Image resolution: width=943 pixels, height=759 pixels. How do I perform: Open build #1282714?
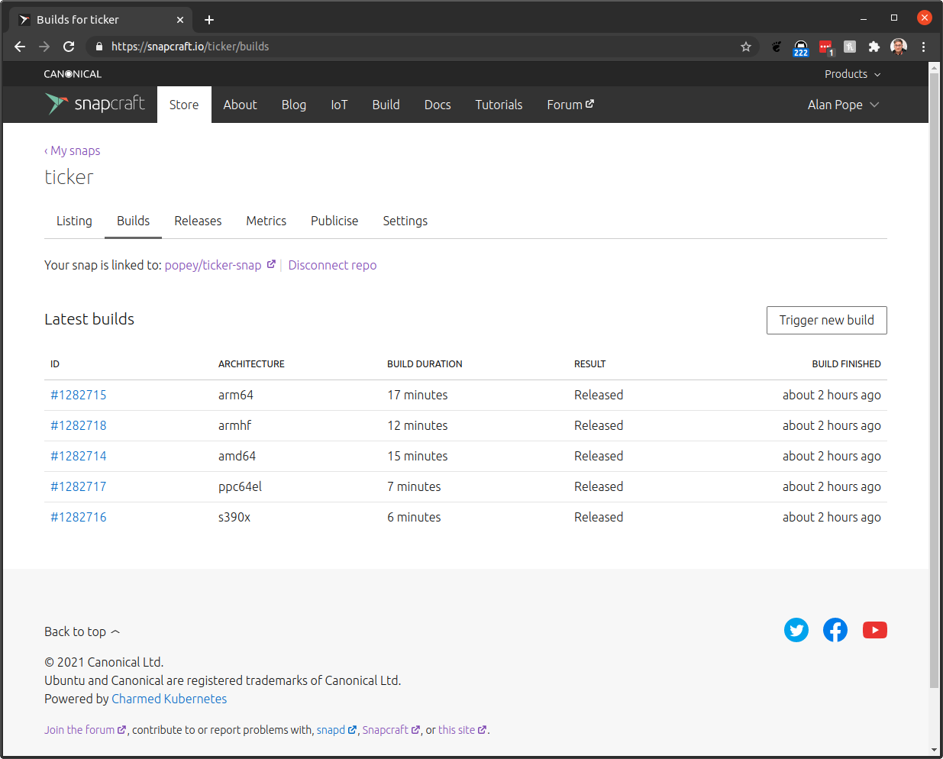[79, 456]
